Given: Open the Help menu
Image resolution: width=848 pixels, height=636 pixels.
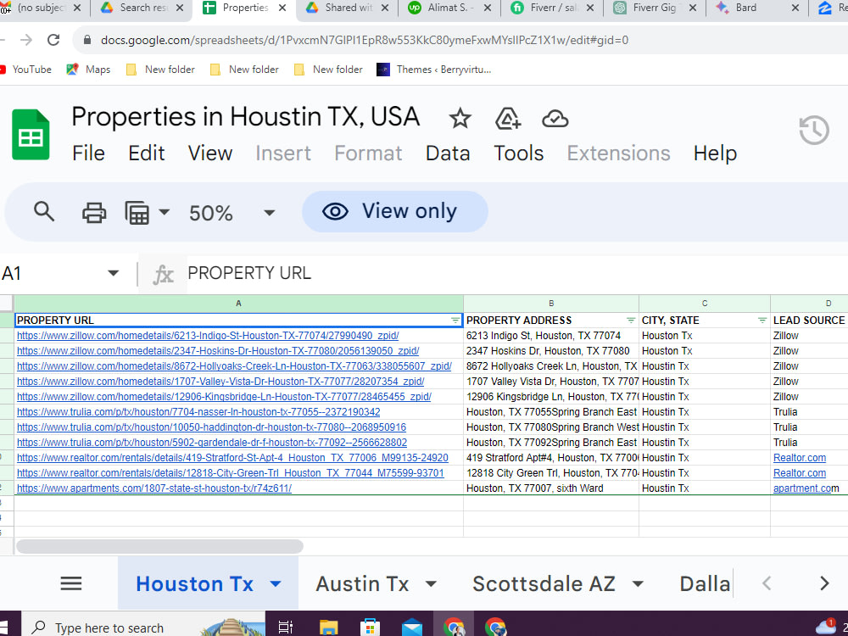Looking at the screenshot, I should click(715, 153).
